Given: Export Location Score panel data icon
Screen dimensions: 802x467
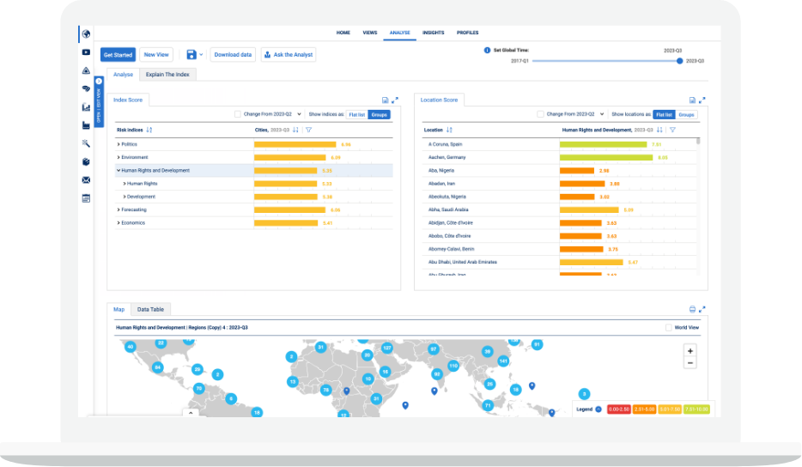Looking at the screenshot, I should click(x=692, y=100).
